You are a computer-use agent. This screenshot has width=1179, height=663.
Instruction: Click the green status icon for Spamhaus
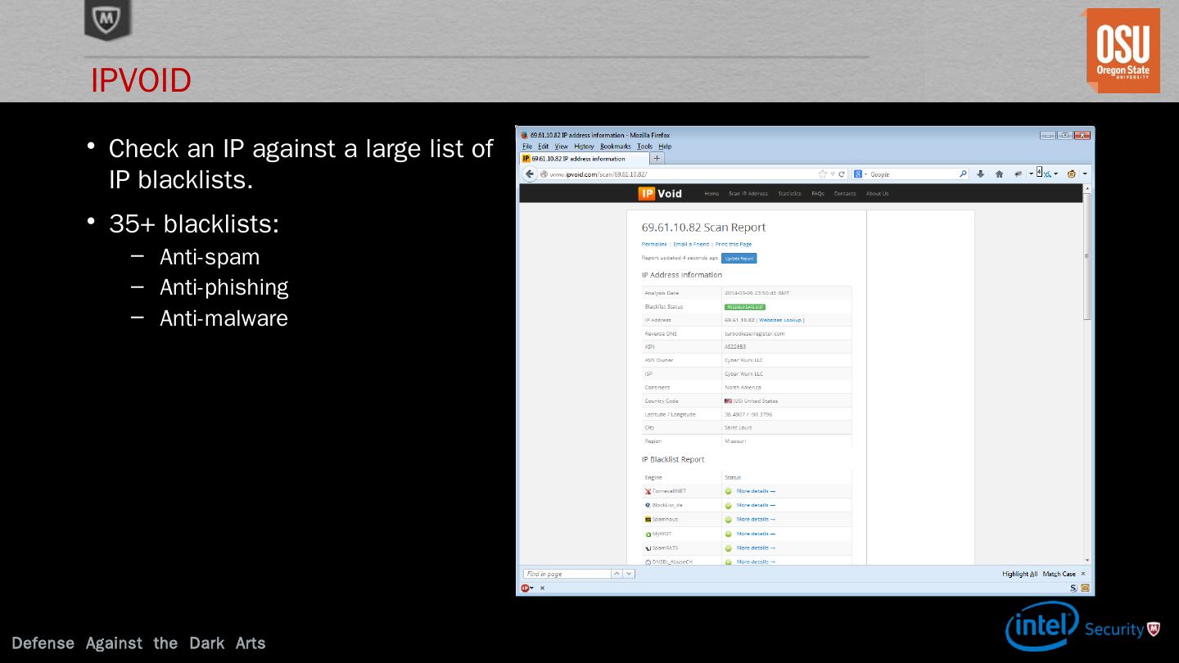(x=729, y=520)
